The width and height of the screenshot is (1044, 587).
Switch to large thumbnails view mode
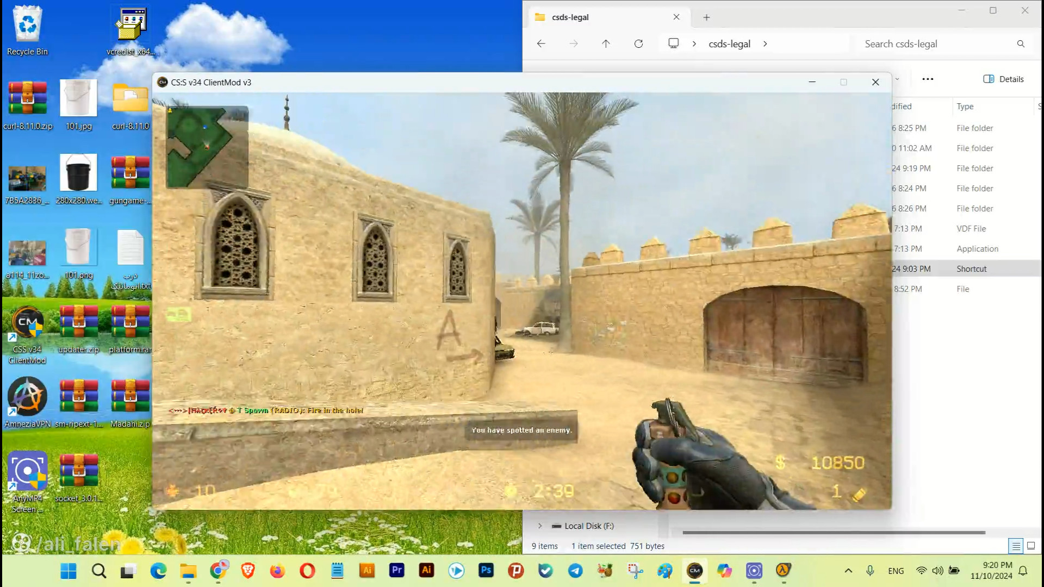(1031, 546)
